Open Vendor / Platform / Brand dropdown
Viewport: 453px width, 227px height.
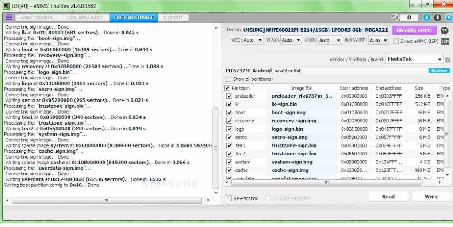coord(414,60)
